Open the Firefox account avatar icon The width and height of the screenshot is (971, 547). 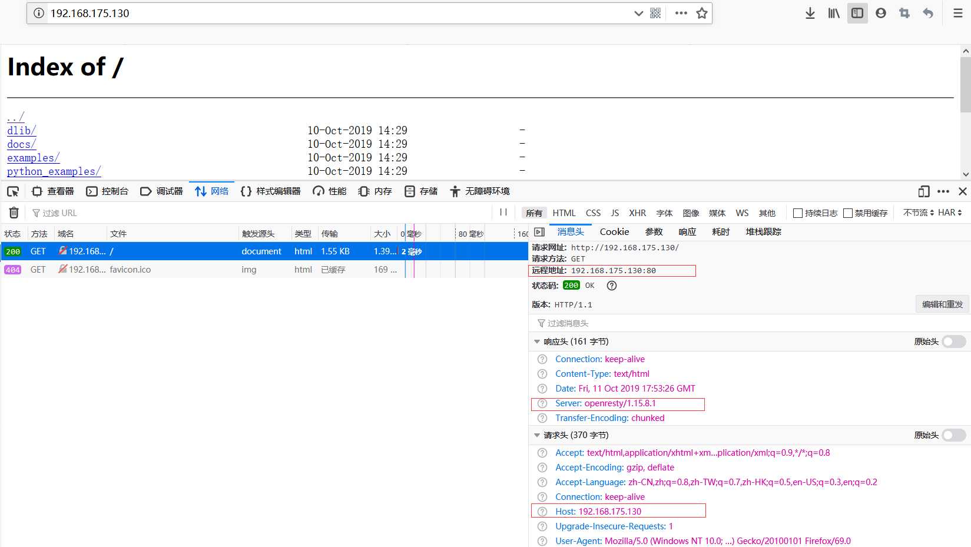click(x=881, y=13)
